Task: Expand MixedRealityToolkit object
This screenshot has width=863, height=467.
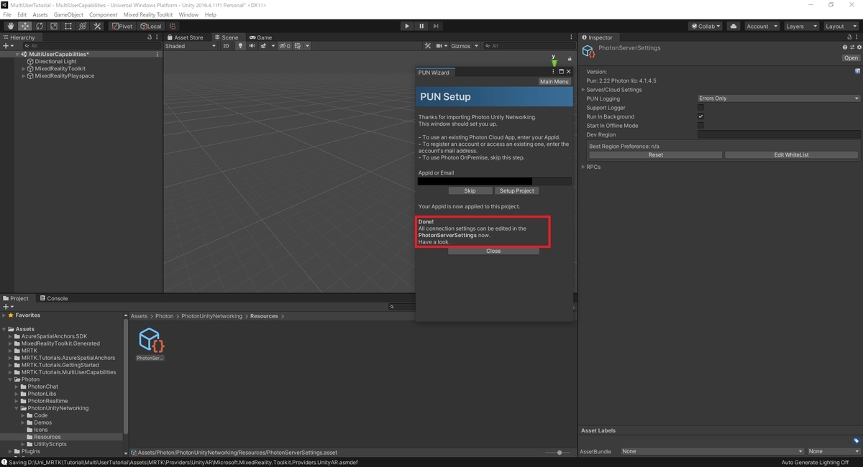Action: pos(24,69)
